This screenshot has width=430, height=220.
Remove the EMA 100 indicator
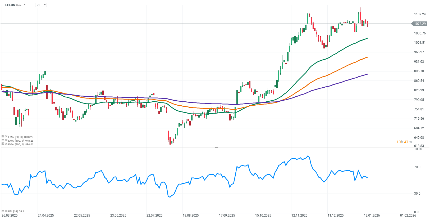tap(6, 140)
